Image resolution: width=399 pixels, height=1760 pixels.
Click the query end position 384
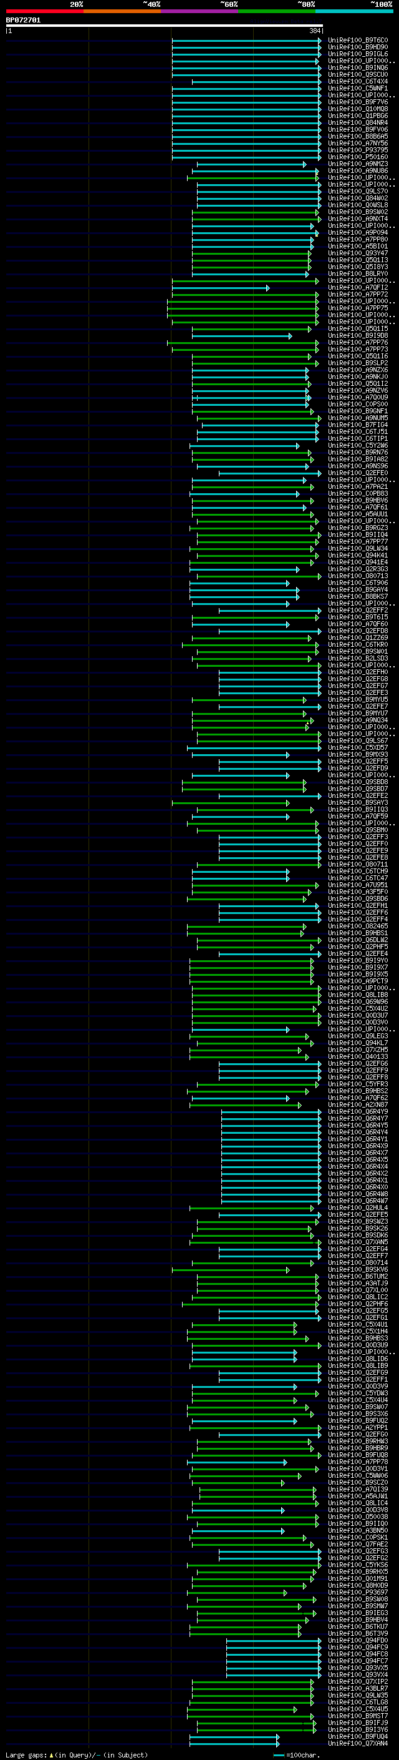315,31
